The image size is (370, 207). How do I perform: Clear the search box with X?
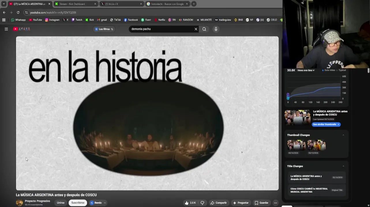click(196, 29)
